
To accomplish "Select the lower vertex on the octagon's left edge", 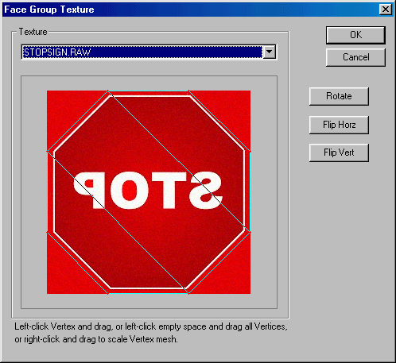I will [48, 232].
